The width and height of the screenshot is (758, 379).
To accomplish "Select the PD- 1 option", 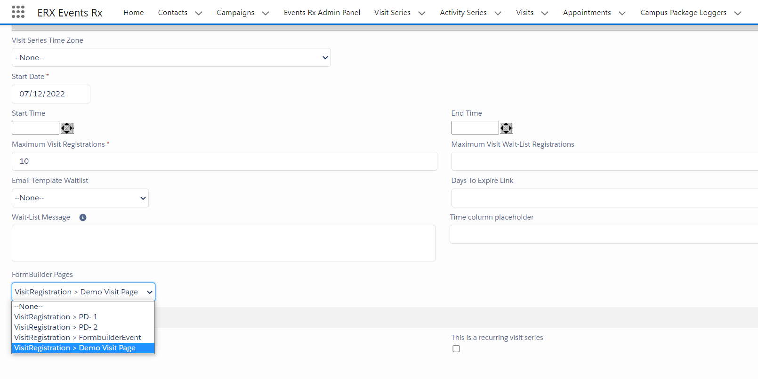I will click(x=56, y=317).
